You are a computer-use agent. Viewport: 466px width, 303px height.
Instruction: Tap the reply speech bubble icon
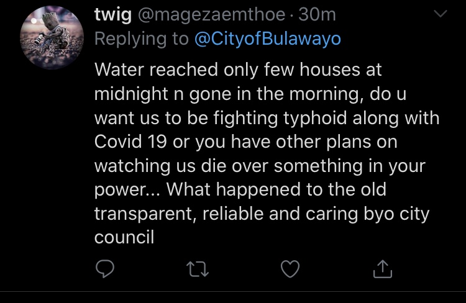(x=105, y=268)
